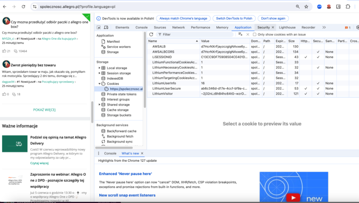Bookmark this page with star icon

point(306,6)
